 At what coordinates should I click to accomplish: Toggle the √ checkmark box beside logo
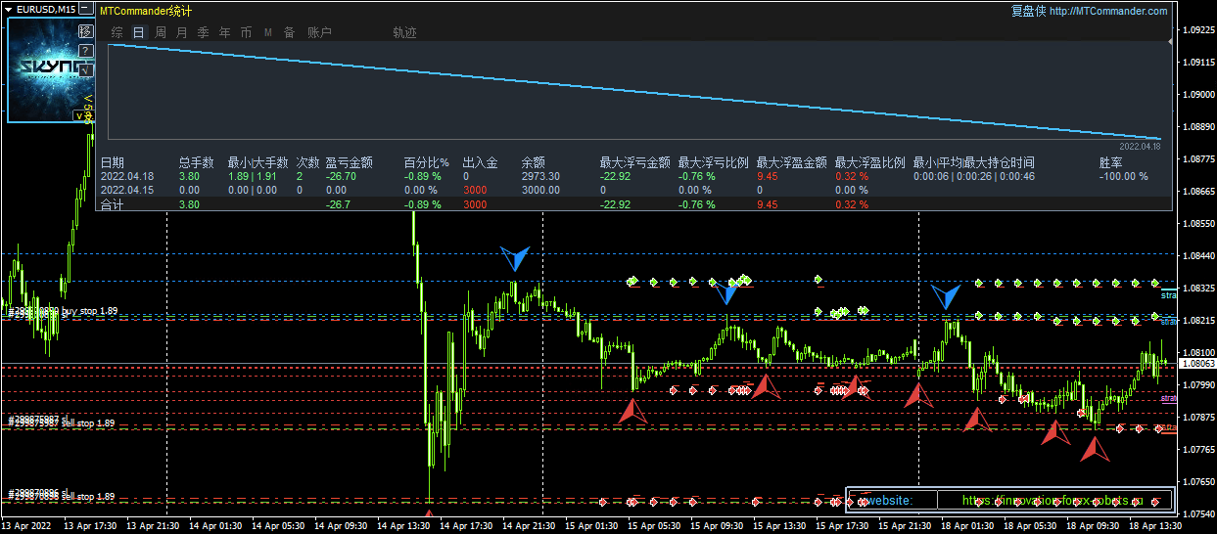85,69
